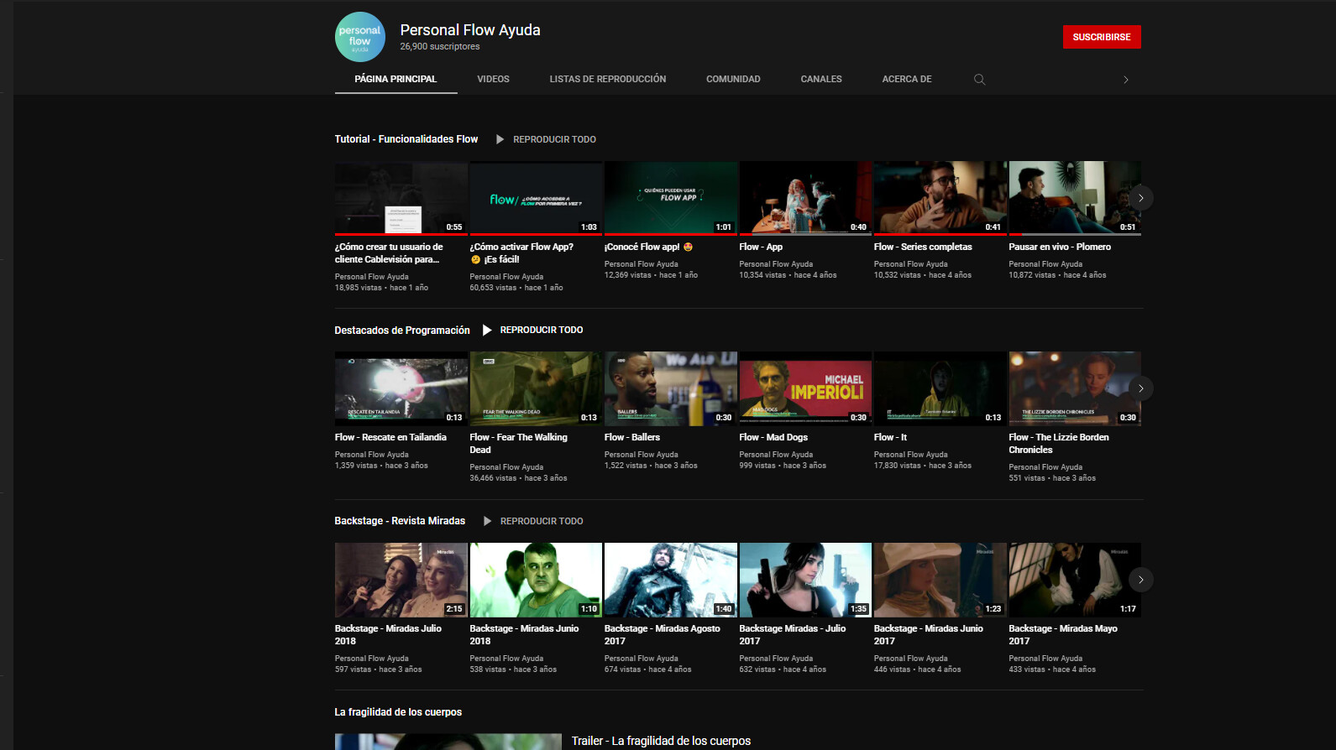
Task: Open The Lizzie Borden Chronicles thumbnail
Action: tap(1075, 388)
